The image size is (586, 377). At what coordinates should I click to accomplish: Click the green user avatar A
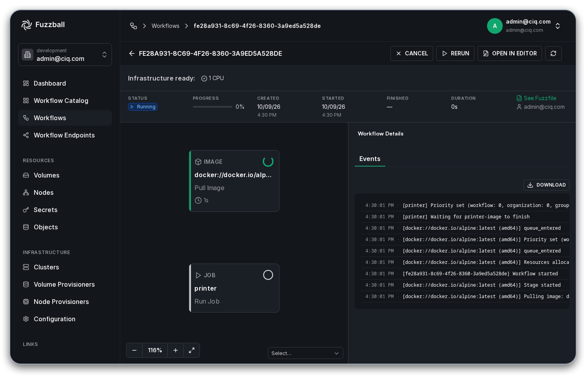tap(495, 26)
